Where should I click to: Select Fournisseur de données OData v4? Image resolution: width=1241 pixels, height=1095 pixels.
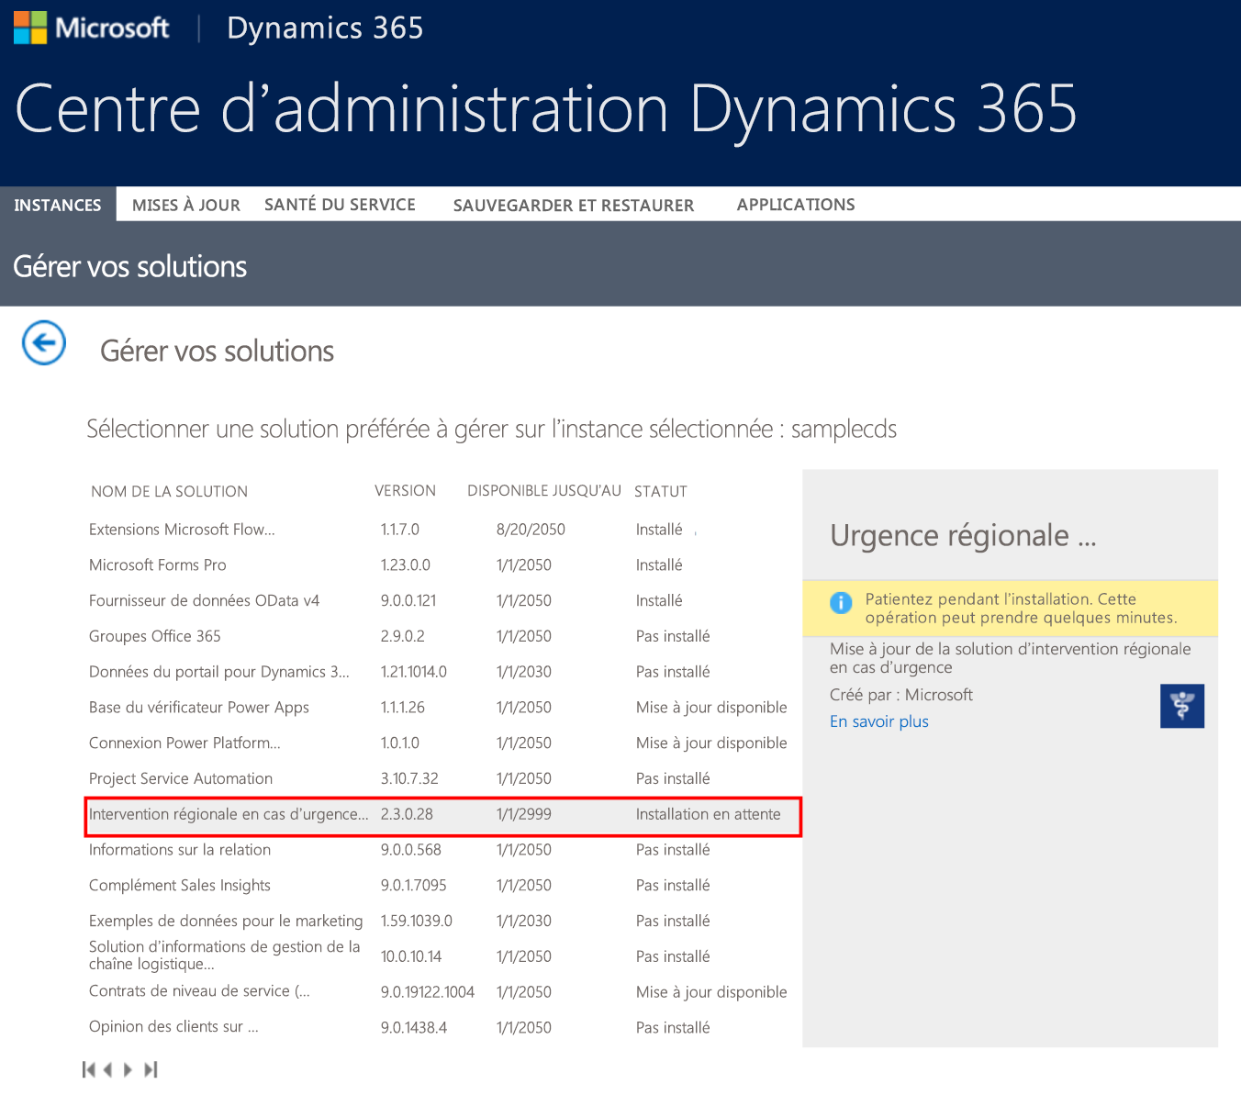(443, 601)
